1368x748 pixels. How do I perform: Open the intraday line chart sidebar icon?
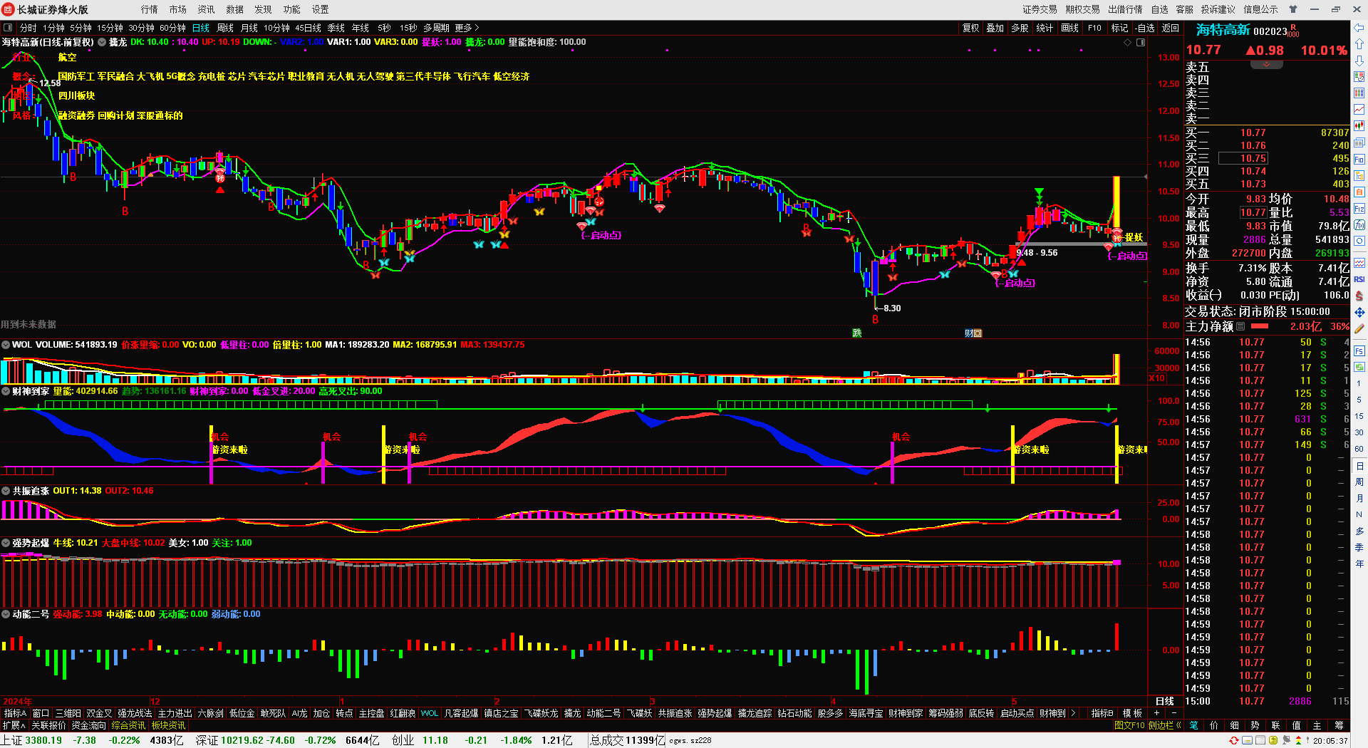1359,110
